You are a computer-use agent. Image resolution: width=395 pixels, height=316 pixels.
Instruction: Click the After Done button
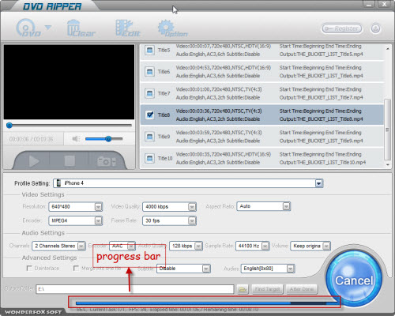tap(302, 289)
